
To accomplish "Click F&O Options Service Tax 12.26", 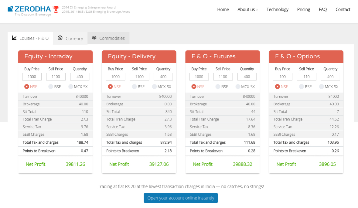I will point(334,127).
